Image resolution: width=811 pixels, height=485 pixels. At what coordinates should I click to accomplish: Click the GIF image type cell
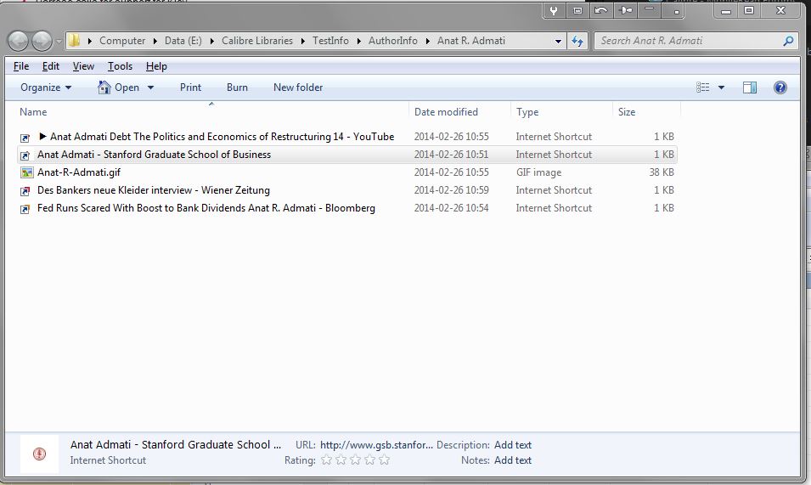pyautogui.click(x=538, y=172)
